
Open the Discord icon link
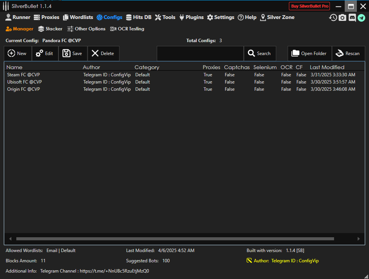tap(352, 17)
